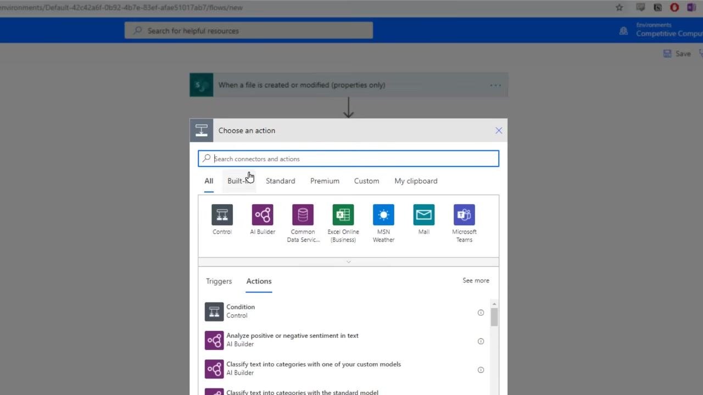
Task: Click the OneNote browser extension icon
Action: 691,7
